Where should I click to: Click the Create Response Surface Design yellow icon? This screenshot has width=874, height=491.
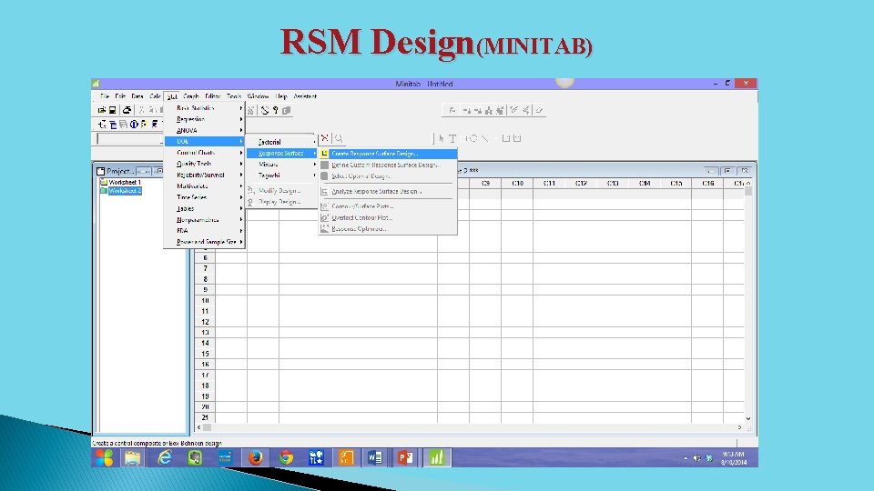[x=324, y=154]
